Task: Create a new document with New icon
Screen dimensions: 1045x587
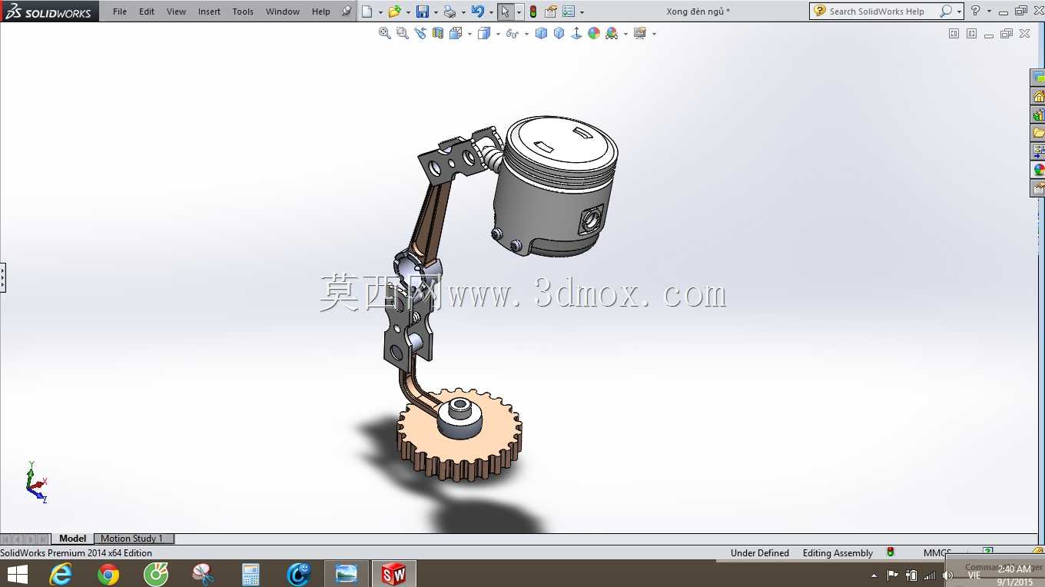Action: 367,12
